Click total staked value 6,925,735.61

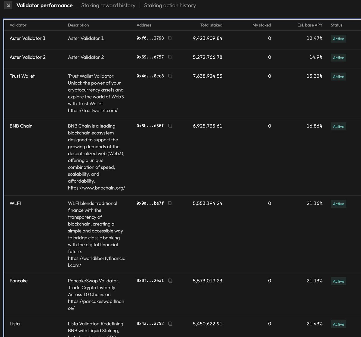click(x=208, y=126)
